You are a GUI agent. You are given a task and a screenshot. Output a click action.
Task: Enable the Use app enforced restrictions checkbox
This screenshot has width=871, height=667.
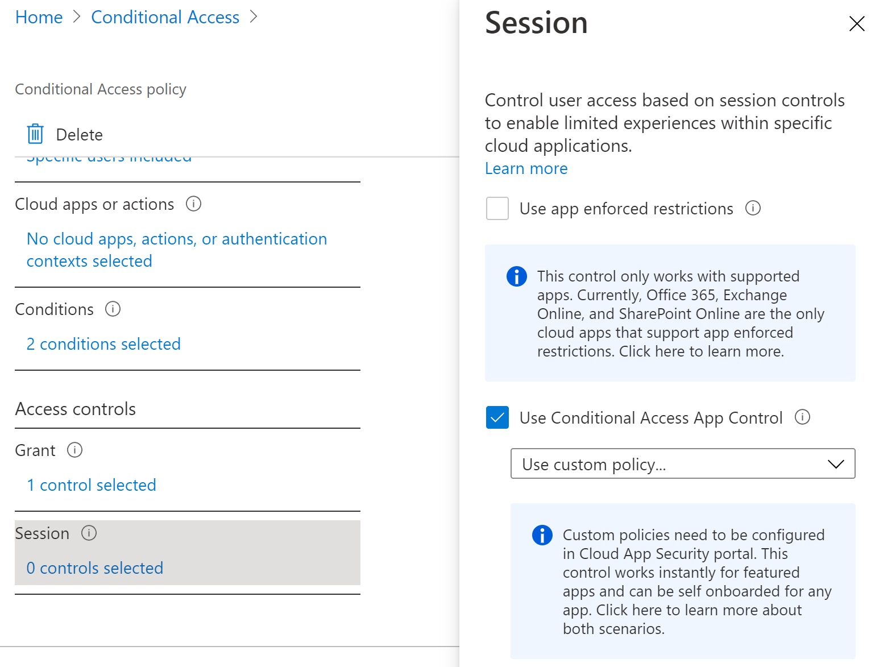[497, 209]
